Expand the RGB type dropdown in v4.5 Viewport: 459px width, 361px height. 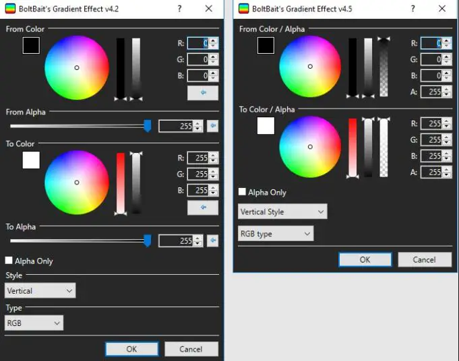point(276,234)
